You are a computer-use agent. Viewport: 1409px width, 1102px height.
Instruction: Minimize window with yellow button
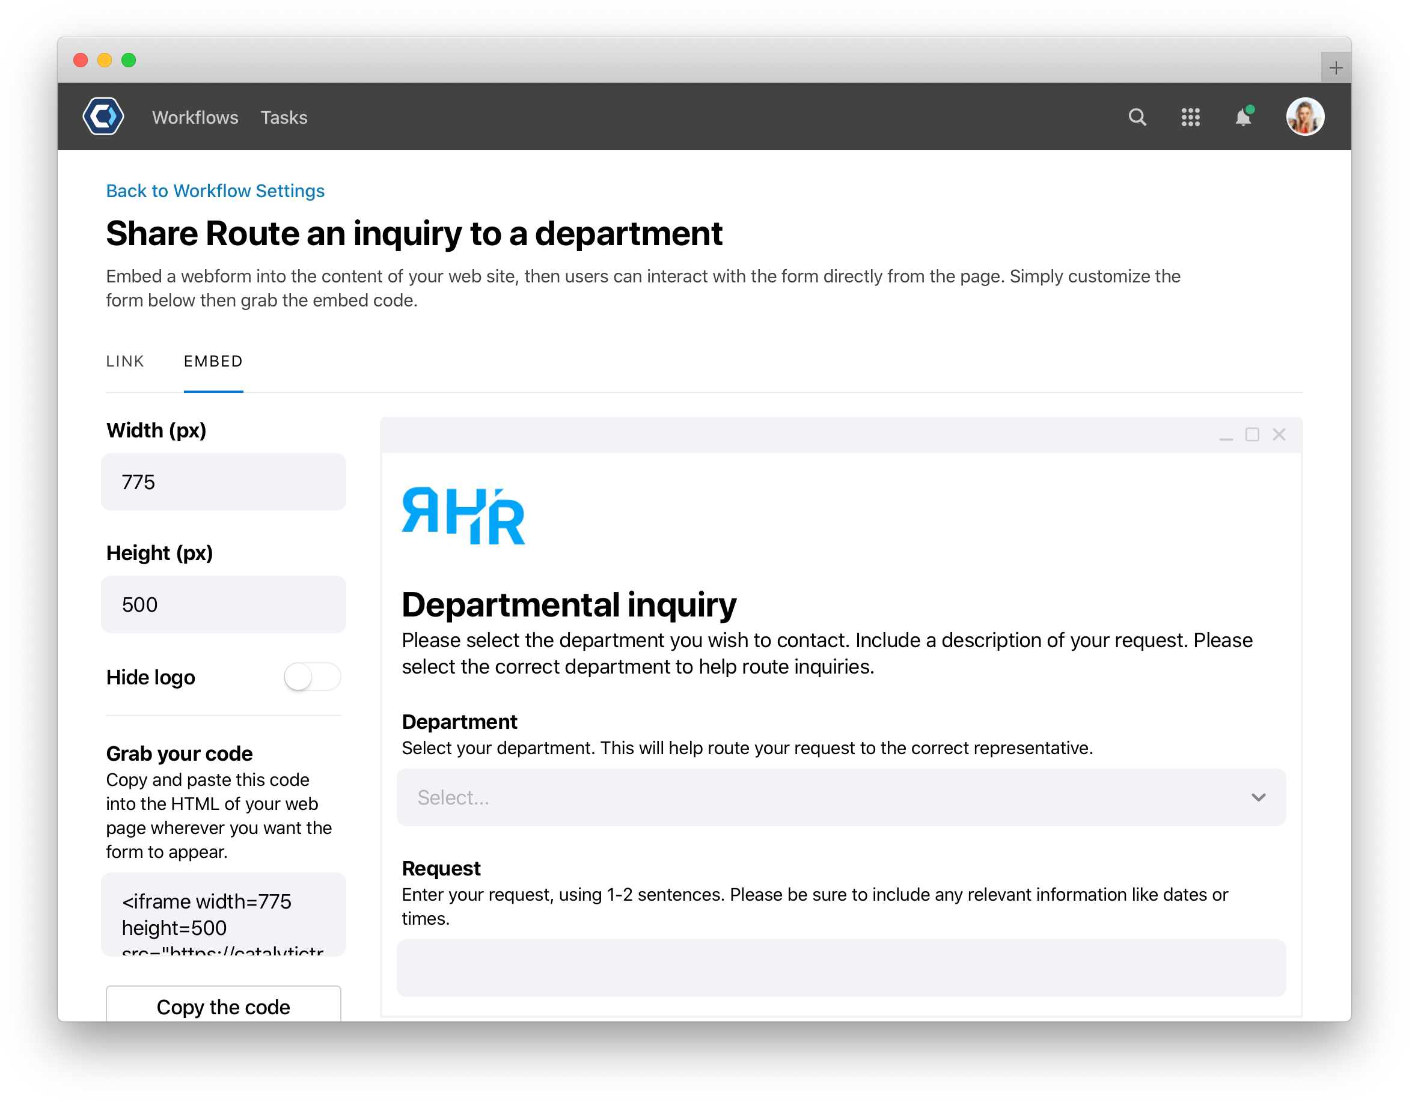[105, 60]
